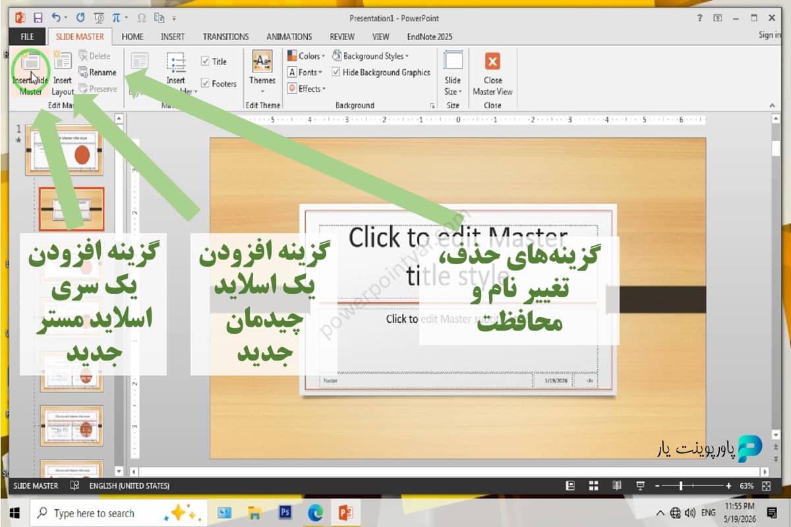Customize Quick Access Toolbar dropdown
The height and width of the screenshot is (527, 791).
[174, 19]
